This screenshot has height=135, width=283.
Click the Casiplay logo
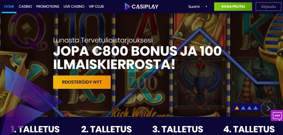coord(141,7)
